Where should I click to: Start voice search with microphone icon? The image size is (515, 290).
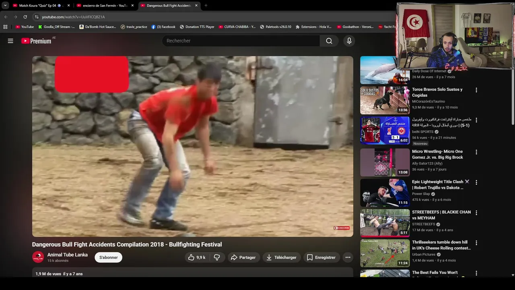pyautogui.click(x=349, y=41)
